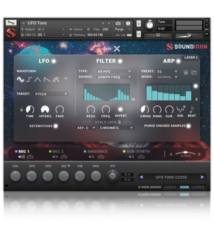Viewport: 214px width, 236px height.
Task: Toggle the LFO power switch
Action: click(53, 61)
